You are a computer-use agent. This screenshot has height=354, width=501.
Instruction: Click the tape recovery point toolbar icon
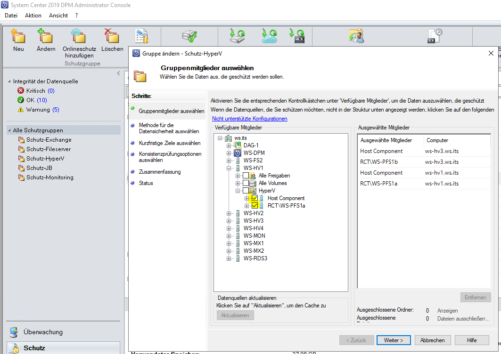click(297, 36)
